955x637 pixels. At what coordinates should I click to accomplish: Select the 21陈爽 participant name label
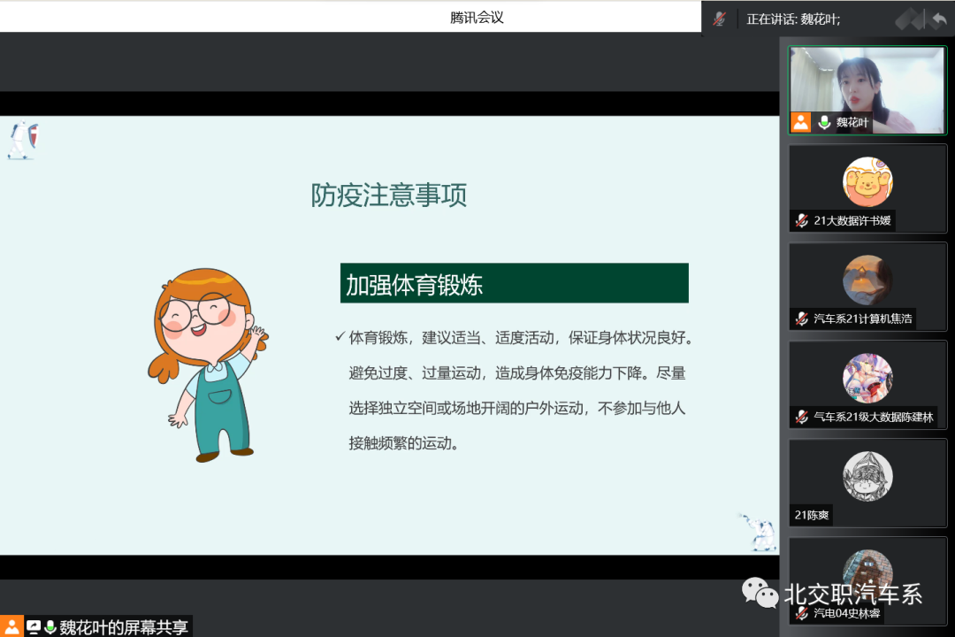tap(812, 515)
